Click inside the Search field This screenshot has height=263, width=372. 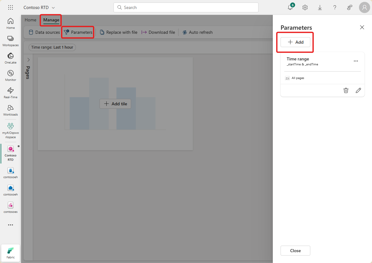(186, 7)
